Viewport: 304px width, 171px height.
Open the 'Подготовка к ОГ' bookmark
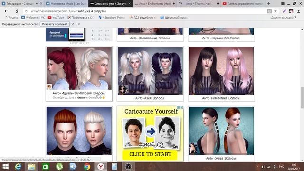click(80, 18)
